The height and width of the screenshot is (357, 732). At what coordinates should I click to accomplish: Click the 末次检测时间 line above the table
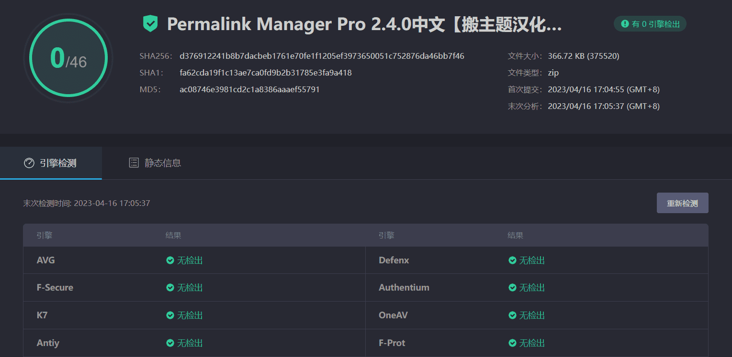tap(87, 203)
